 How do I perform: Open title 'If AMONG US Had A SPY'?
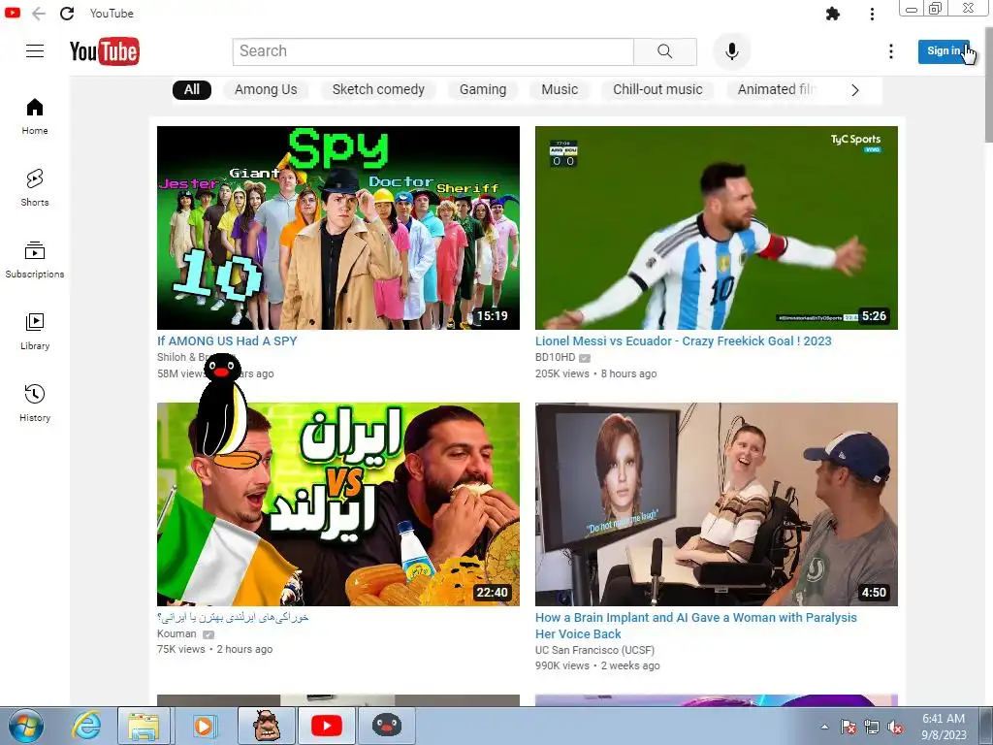(x=227, y=340)
